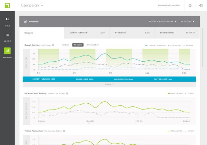Viewport: 207px width, 145px height.
Task: Switch to the Content Published tab
Action: click(87, 33)
